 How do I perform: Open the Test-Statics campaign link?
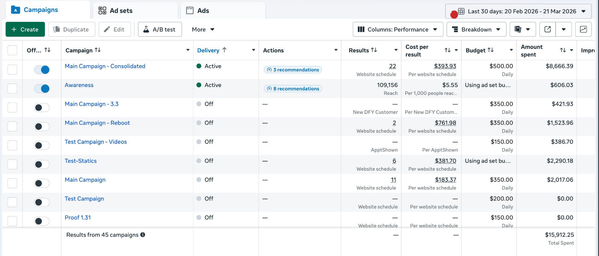(x=81, y=161)
